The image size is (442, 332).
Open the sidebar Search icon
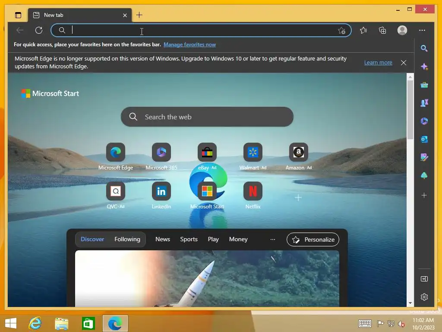[x=424, y=48]
